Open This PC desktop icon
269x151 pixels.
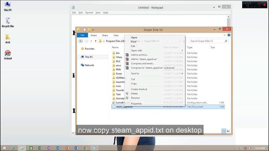(x=8, y=6)
